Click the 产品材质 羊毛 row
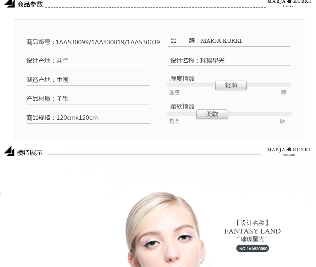 (48, 98)
